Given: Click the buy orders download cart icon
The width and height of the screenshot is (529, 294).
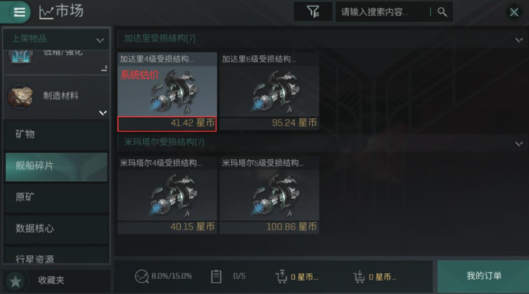Looking at the screenshot, I should tap(359, 276).
